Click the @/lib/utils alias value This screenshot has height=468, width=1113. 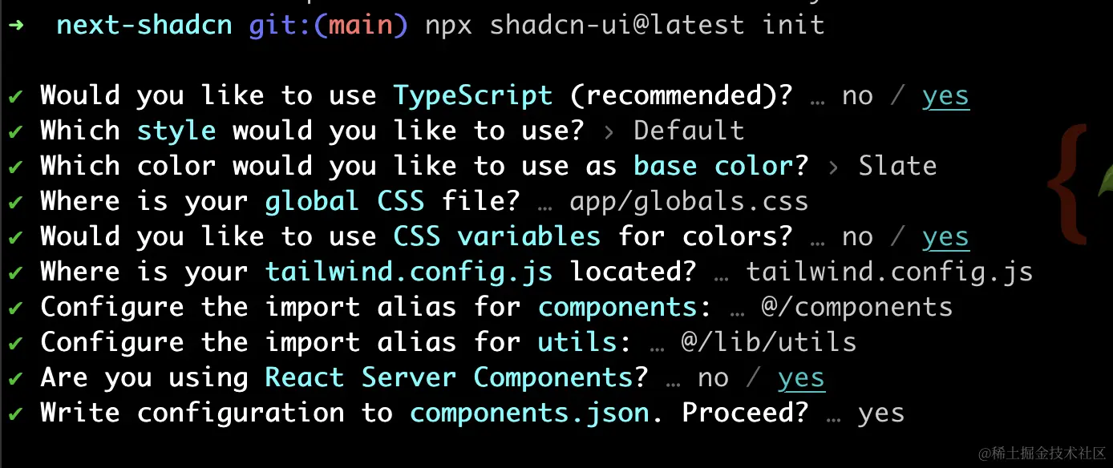pos(769,342)
